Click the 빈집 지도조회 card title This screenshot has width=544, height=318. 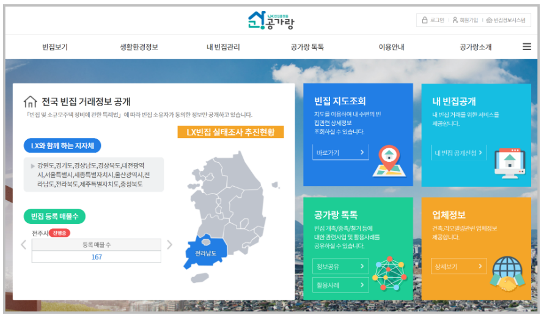coord(340,101)
